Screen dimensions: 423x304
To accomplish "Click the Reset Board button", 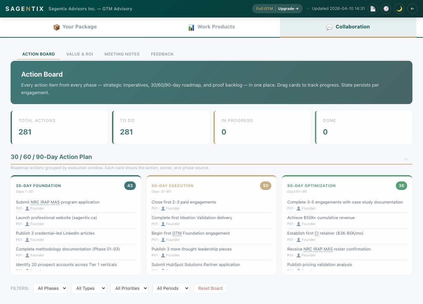I will [x=211, y=288].
